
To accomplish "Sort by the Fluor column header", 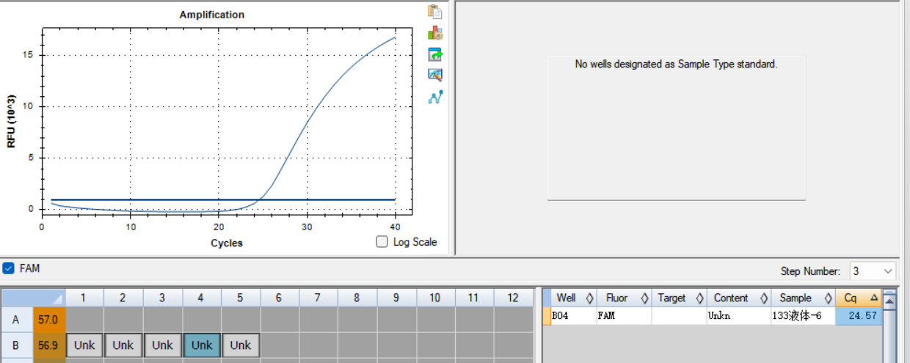I will [625, 298].
